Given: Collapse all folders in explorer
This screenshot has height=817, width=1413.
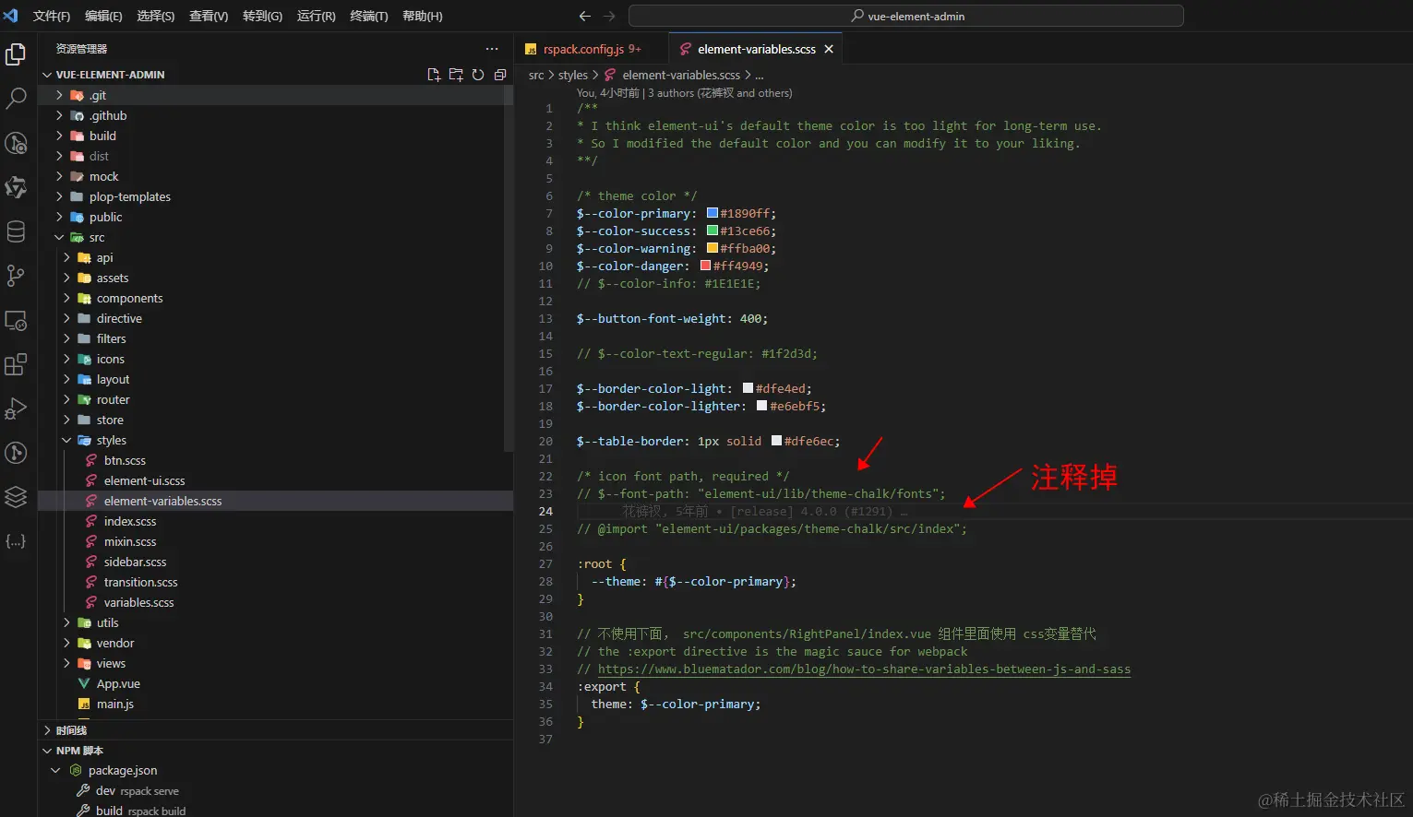Looking at the screenshot, I should 500,75.
